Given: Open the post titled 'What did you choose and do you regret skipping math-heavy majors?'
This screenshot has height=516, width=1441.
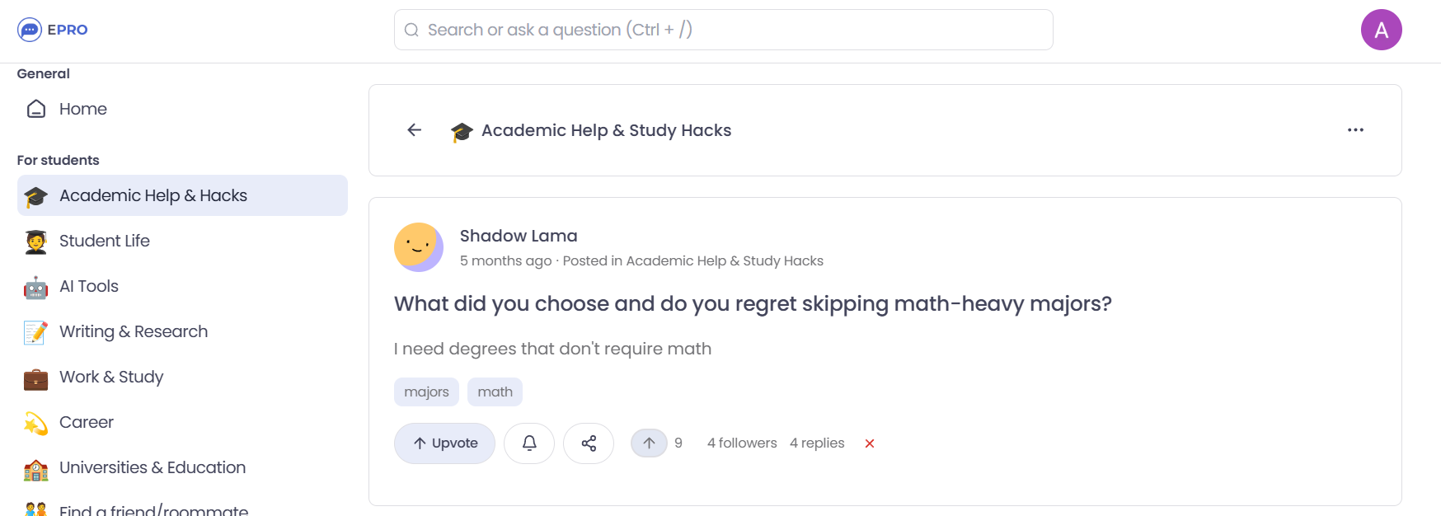Looking at the screenshot, I should pos(753,303).
